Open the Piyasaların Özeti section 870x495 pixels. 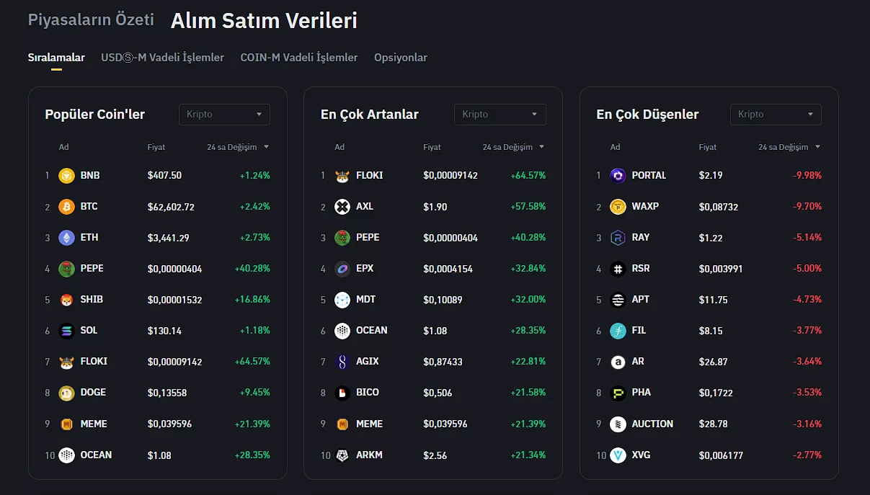pos(91,19)
